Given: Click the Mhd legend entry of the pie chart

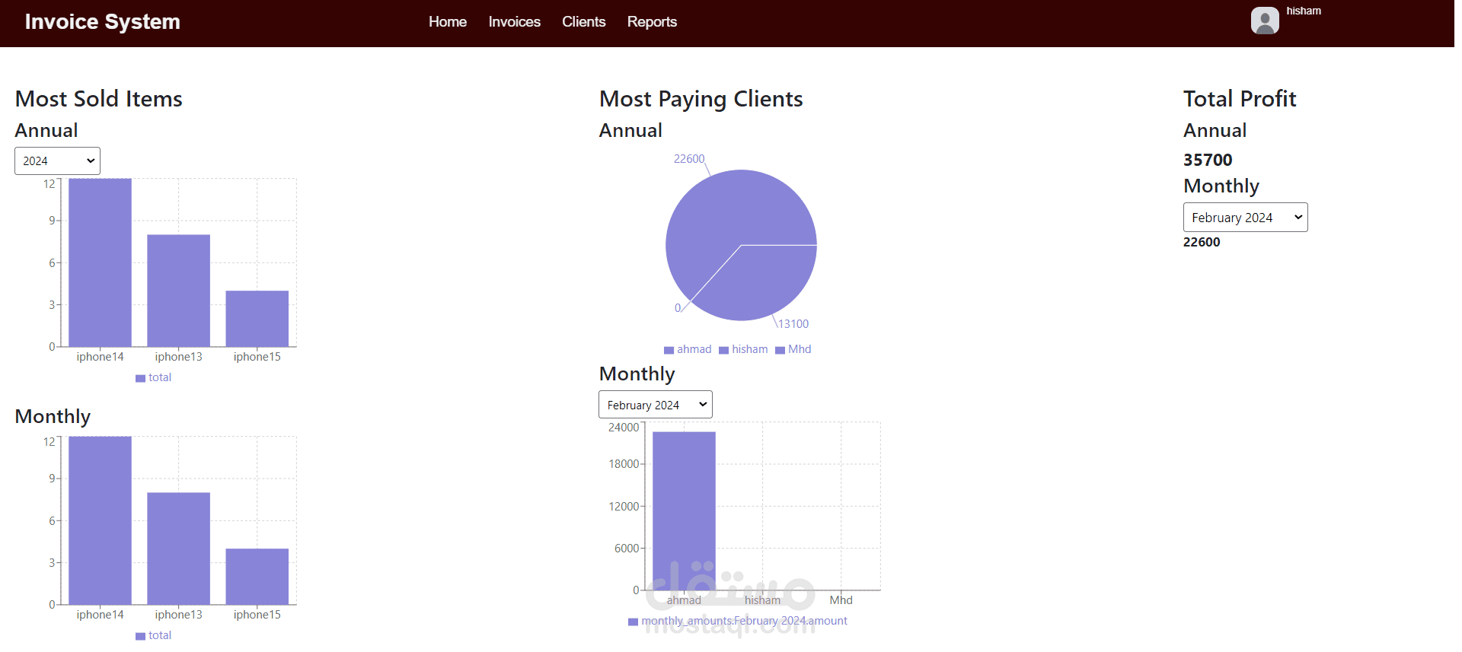Looking at the screenshot, I should pos(793,349).
